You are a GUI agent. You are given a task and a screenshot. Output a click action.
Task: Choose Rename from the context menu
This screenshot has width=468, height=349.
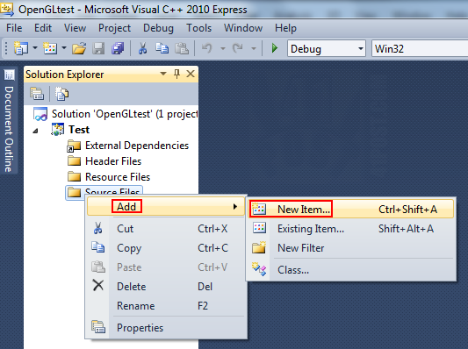[x=166, y=306]
